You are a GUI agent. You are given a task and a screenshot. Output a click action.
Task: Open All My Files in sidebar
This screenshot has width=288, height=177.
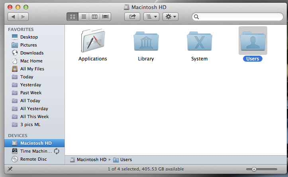point(35,69)
